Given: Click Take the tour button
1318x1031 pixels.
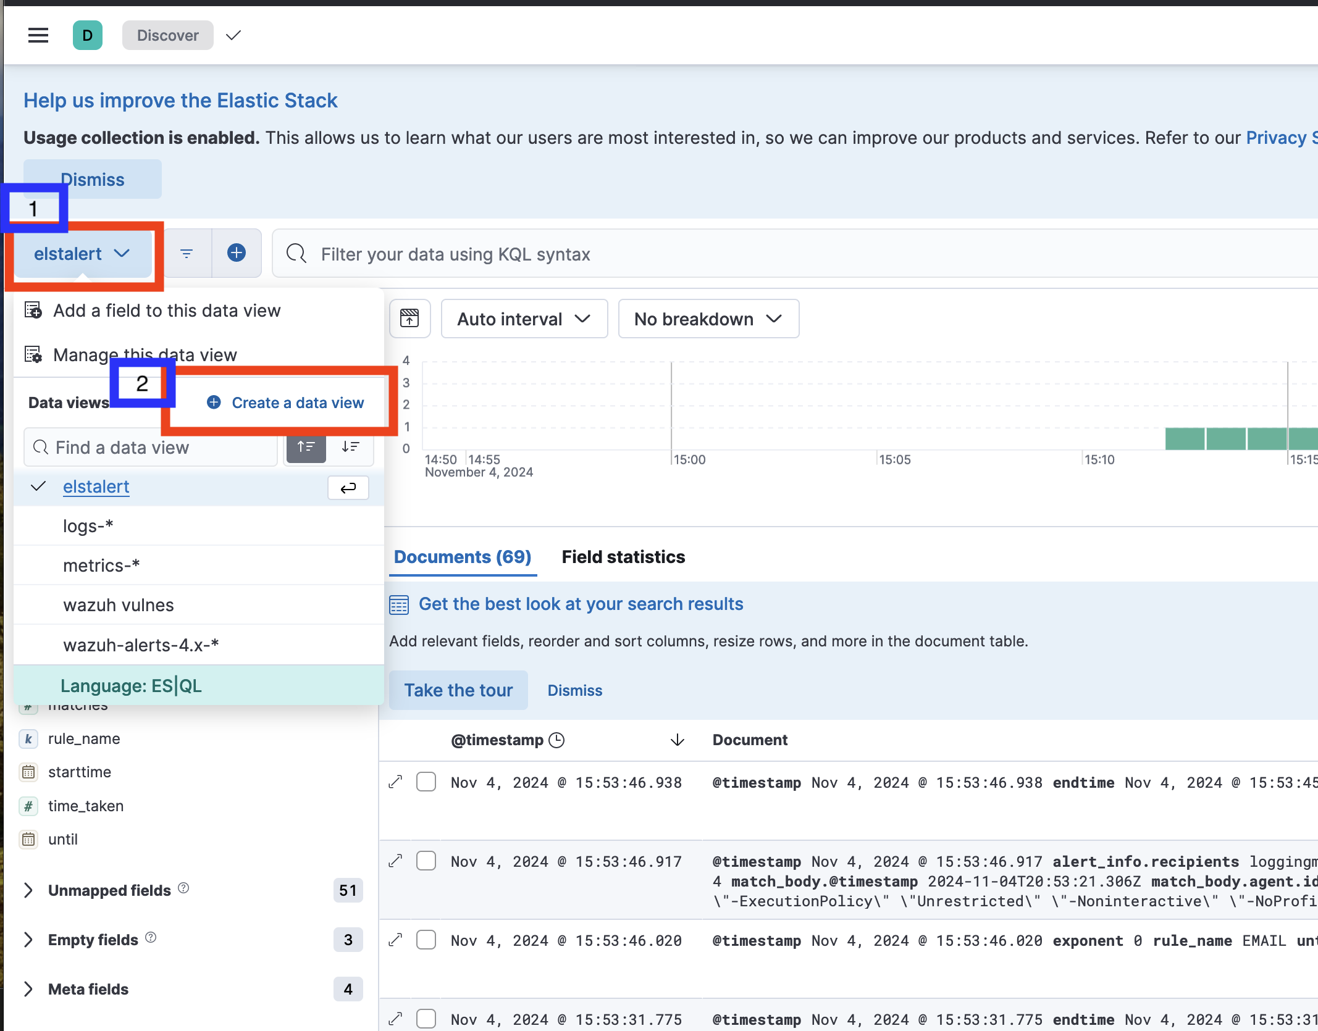Looking at the screenshot, I should point(458,690).
